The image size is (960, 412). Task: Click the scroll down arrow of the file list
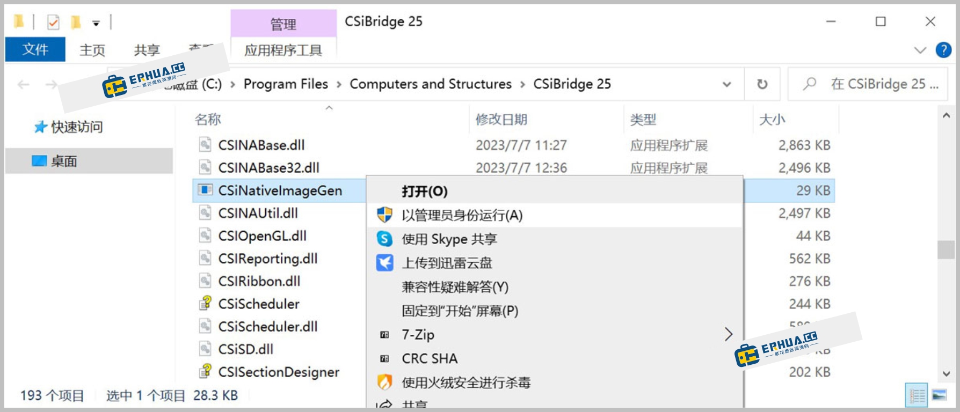pyautogui.click(x=946, y=374)
